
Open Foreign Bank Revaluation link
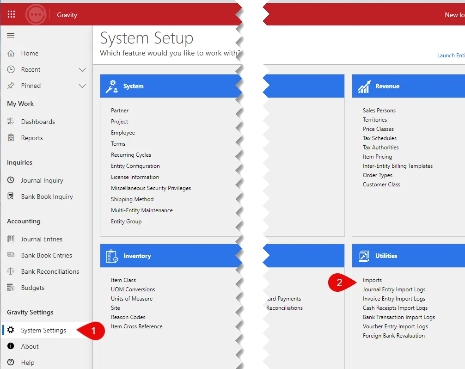[x=394, y=336]
